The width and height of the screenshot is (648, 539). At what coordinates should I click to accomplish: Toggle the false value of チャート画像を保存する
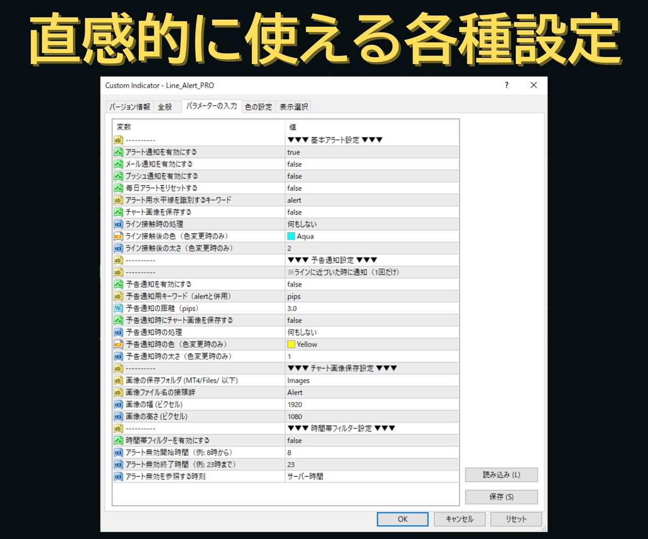click(x=372, y=212)
